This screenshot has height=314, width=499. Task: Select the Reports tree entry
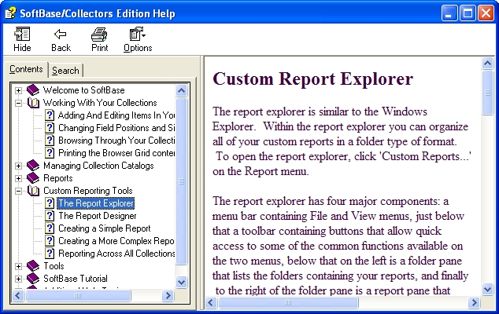(58, 178)
